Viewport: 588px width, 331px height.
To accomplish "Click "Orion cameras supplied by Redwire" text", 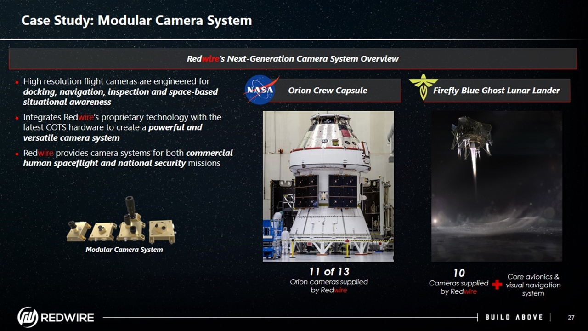I will 328,286.
